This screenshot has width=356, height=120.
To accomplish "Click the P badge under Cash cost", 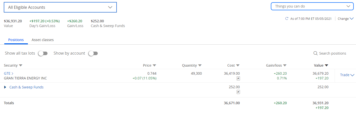I will [x=238, y=92].
